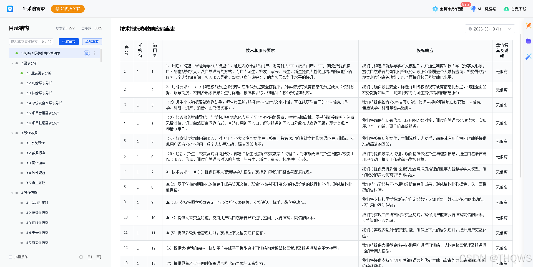This screenshot has width=533, height=267.
Task: Select 2.5 项目管理需求分析
Action: pos(42,113)
